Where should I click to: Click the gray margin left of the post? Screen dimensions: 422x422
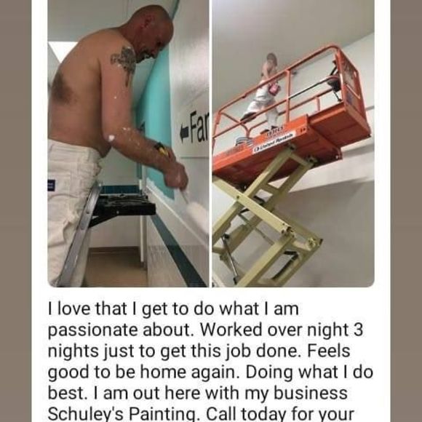[x=15, y=211]
